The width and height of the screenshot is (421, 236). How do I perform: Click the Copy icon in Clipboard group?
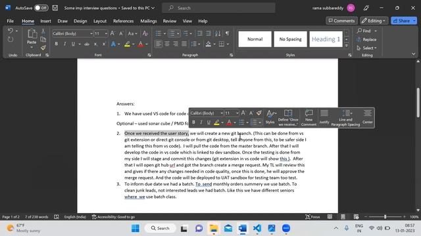click(x=43, y=39)
